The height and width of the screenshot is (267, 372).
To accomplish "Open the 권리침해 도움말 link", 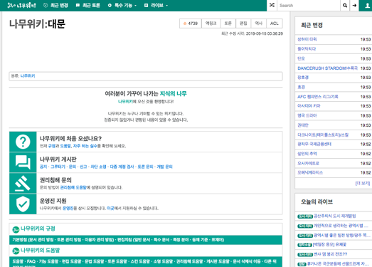I will click(x=73, y=187).
